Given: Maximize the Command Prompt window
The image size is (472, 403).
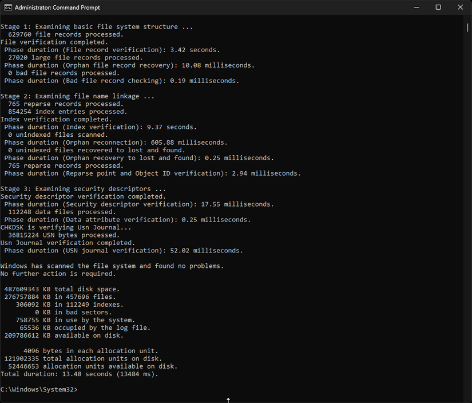Looking at the screenshot, I should click(438, 7).
